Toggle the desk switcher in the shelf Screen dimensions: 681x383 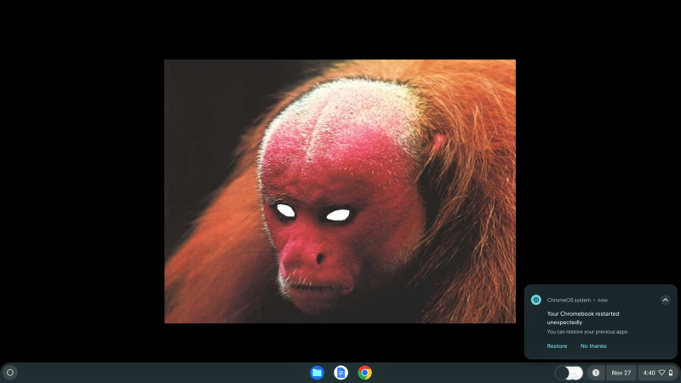(x=569, y=373)
